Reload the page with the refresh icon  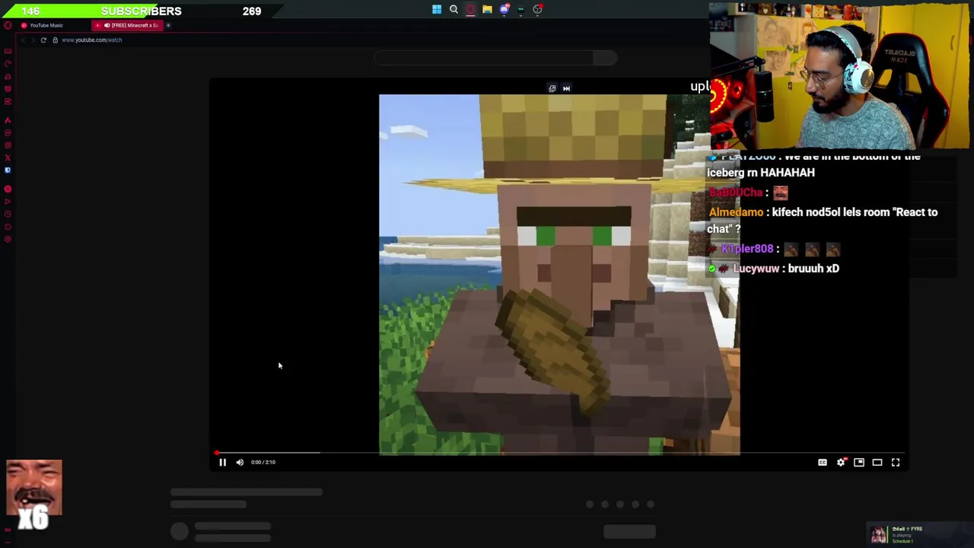pyautogui.click(x=43, y=40)
